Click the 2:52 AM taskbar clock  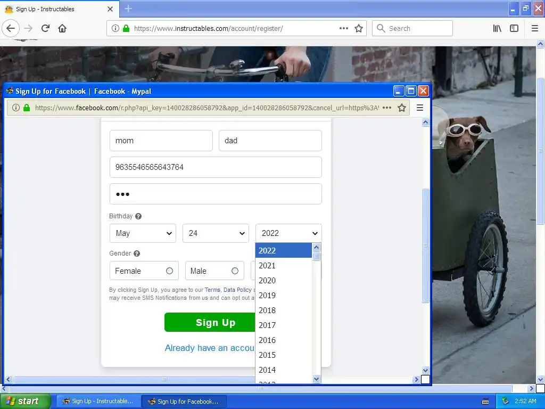525,401
